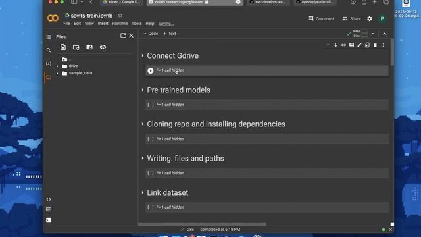Add a comment to the cell
This screenshot has height=237, width=421.
click(x=351, y=45)
